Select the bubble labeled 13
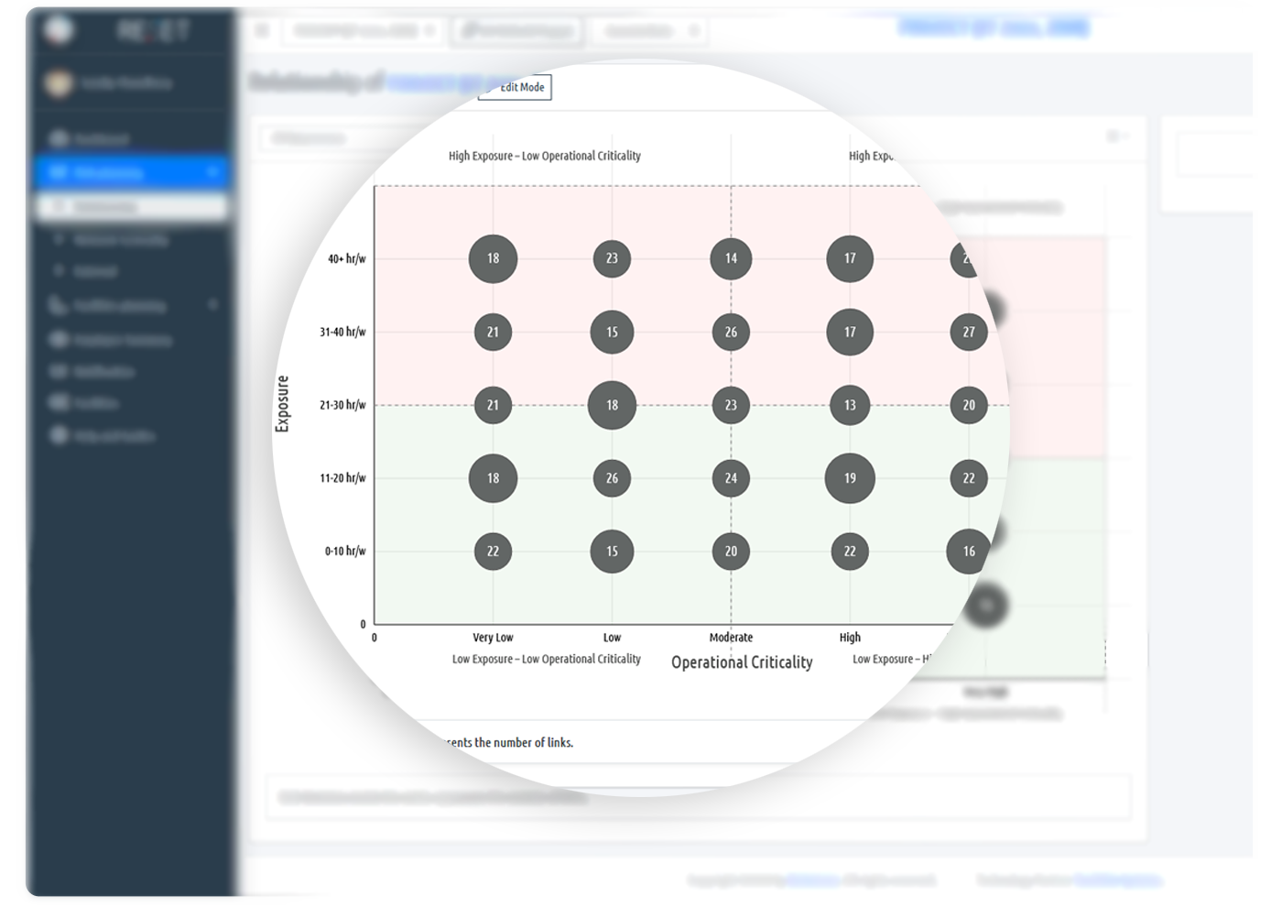 [850, 405]
